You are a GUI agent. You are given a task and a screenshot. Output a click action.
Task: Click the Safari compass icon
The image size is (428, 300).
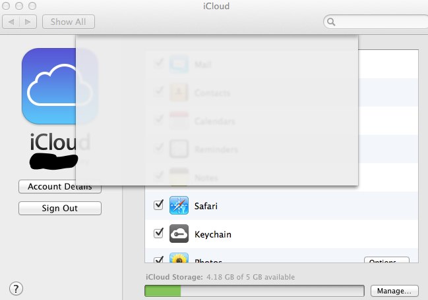[x=179, y=205]
